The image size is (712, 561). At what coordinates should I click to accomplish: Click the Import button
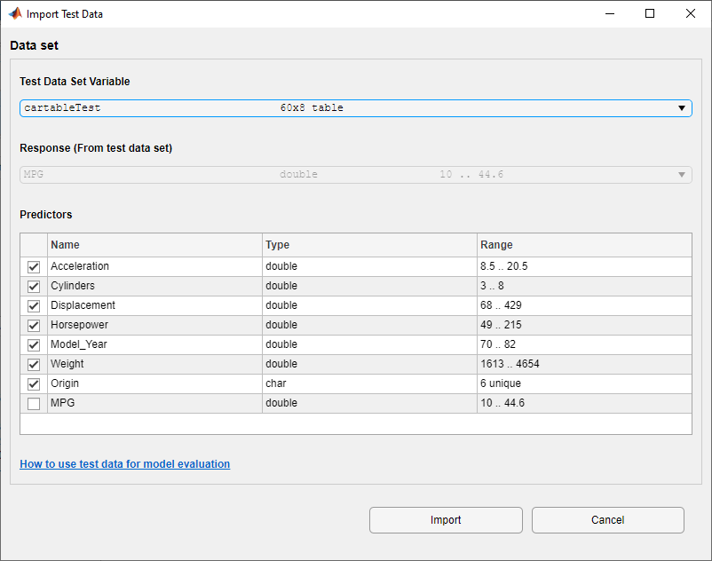coord(446,520)
